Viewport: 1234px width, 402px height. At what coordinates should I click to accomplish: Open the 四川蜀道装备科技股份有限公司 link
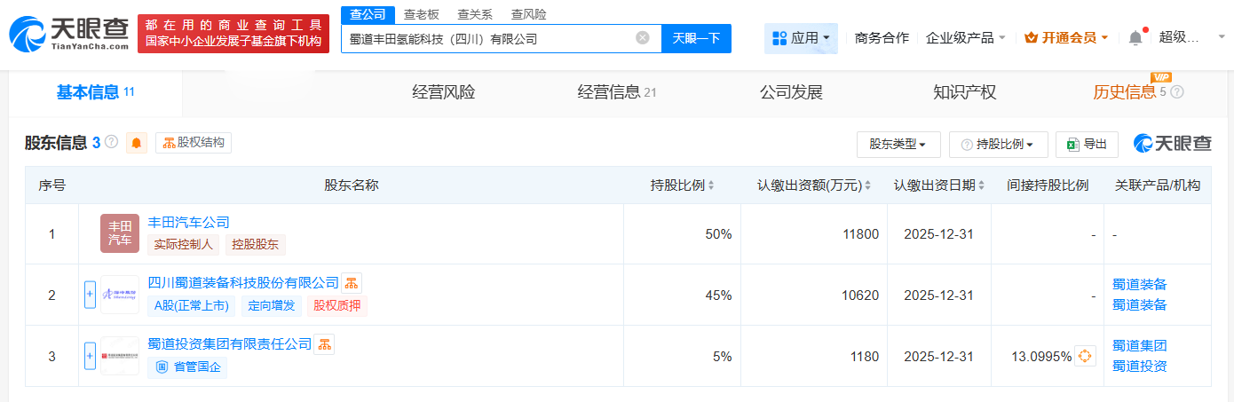[x=243, y=283]
